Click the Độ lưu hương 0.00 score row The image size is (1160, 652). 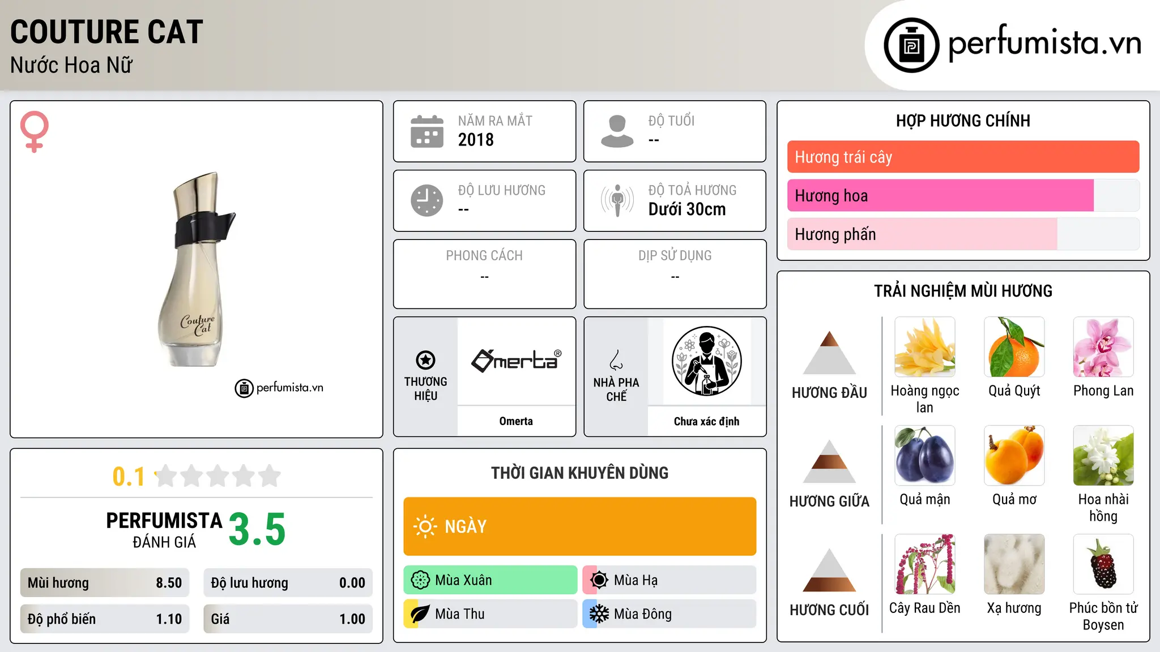click(288, 583)
